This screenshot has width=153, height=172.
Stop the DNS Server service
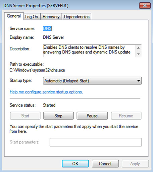coord(58,116)
